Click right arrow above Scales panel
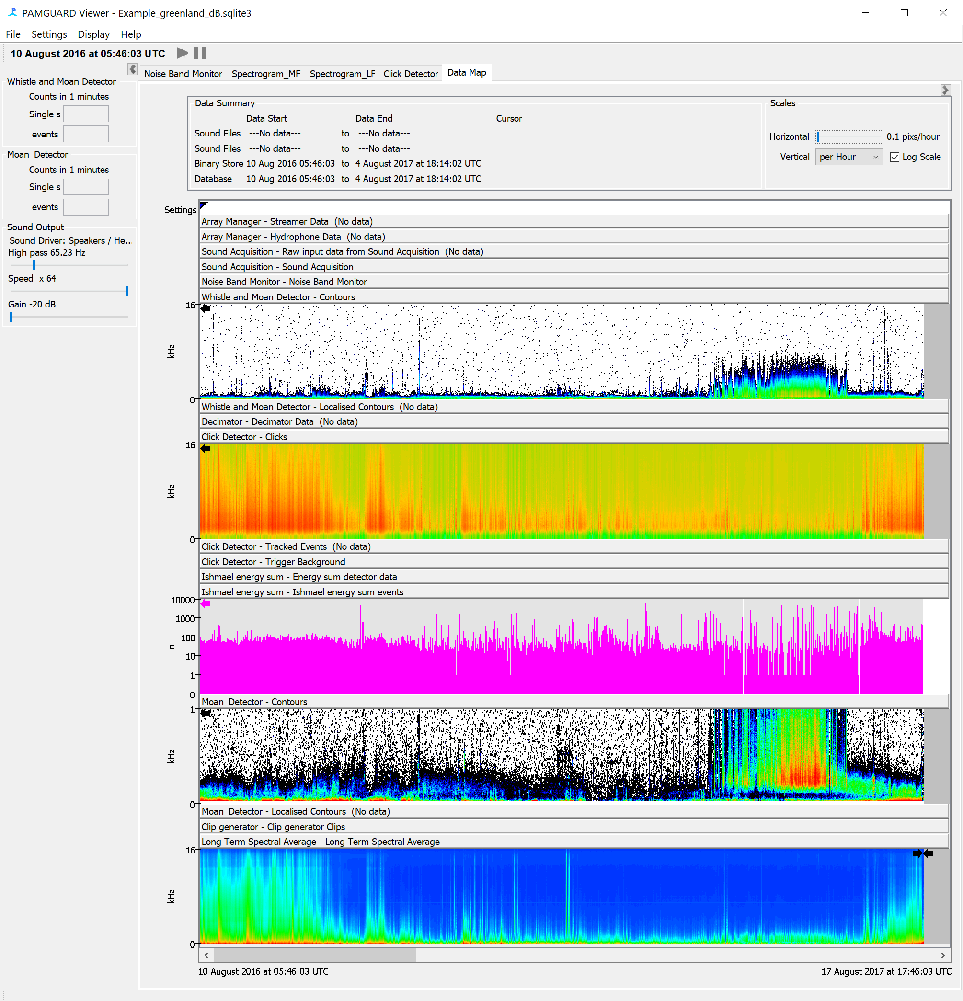 945,91
